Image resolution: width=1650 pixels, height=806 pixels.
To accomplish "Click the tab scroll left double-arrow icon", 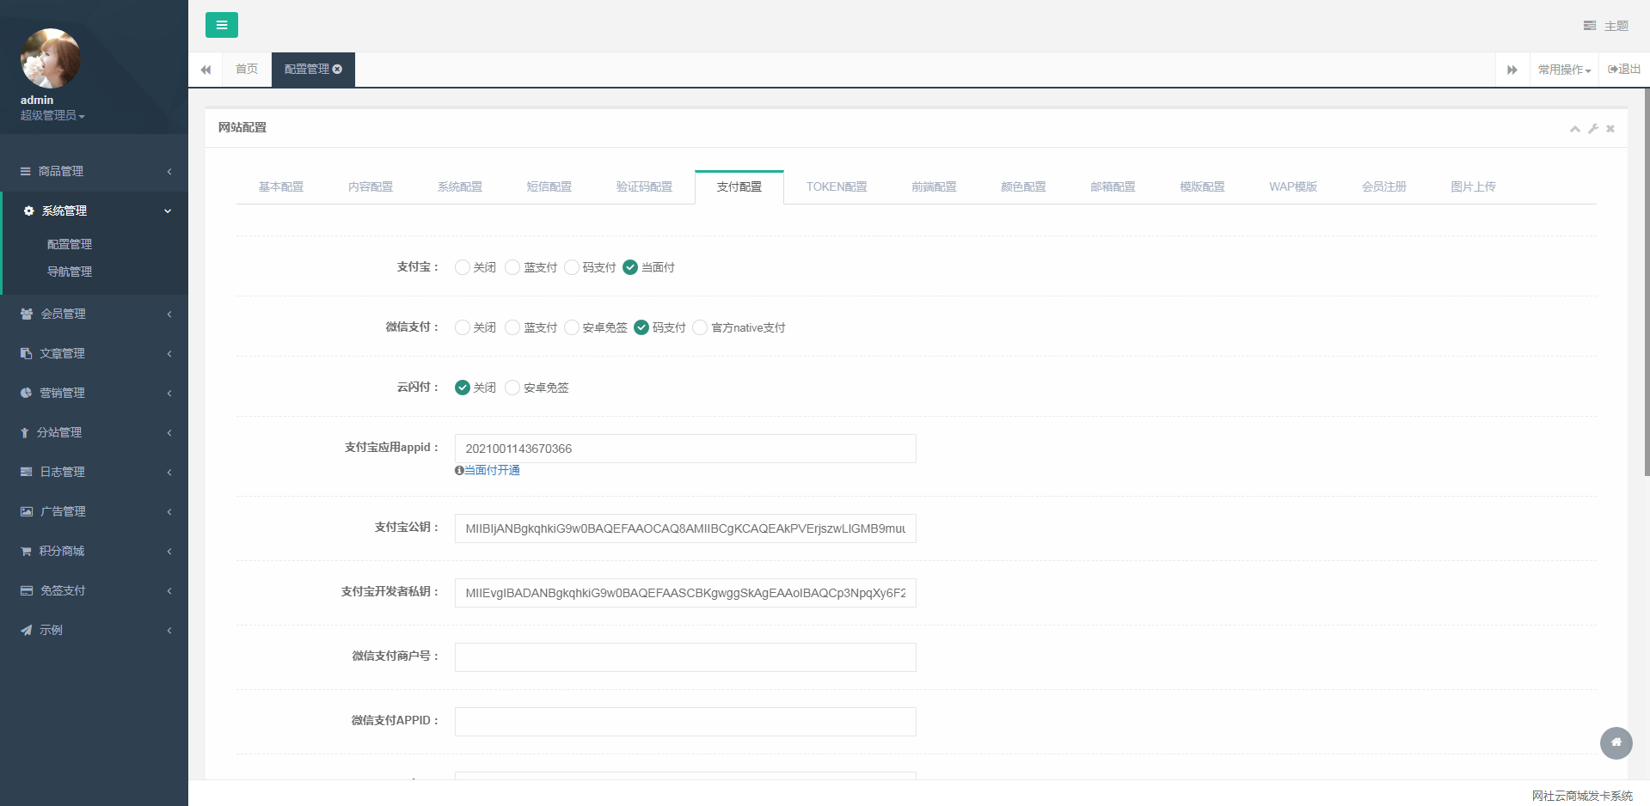I will point(205,70).
